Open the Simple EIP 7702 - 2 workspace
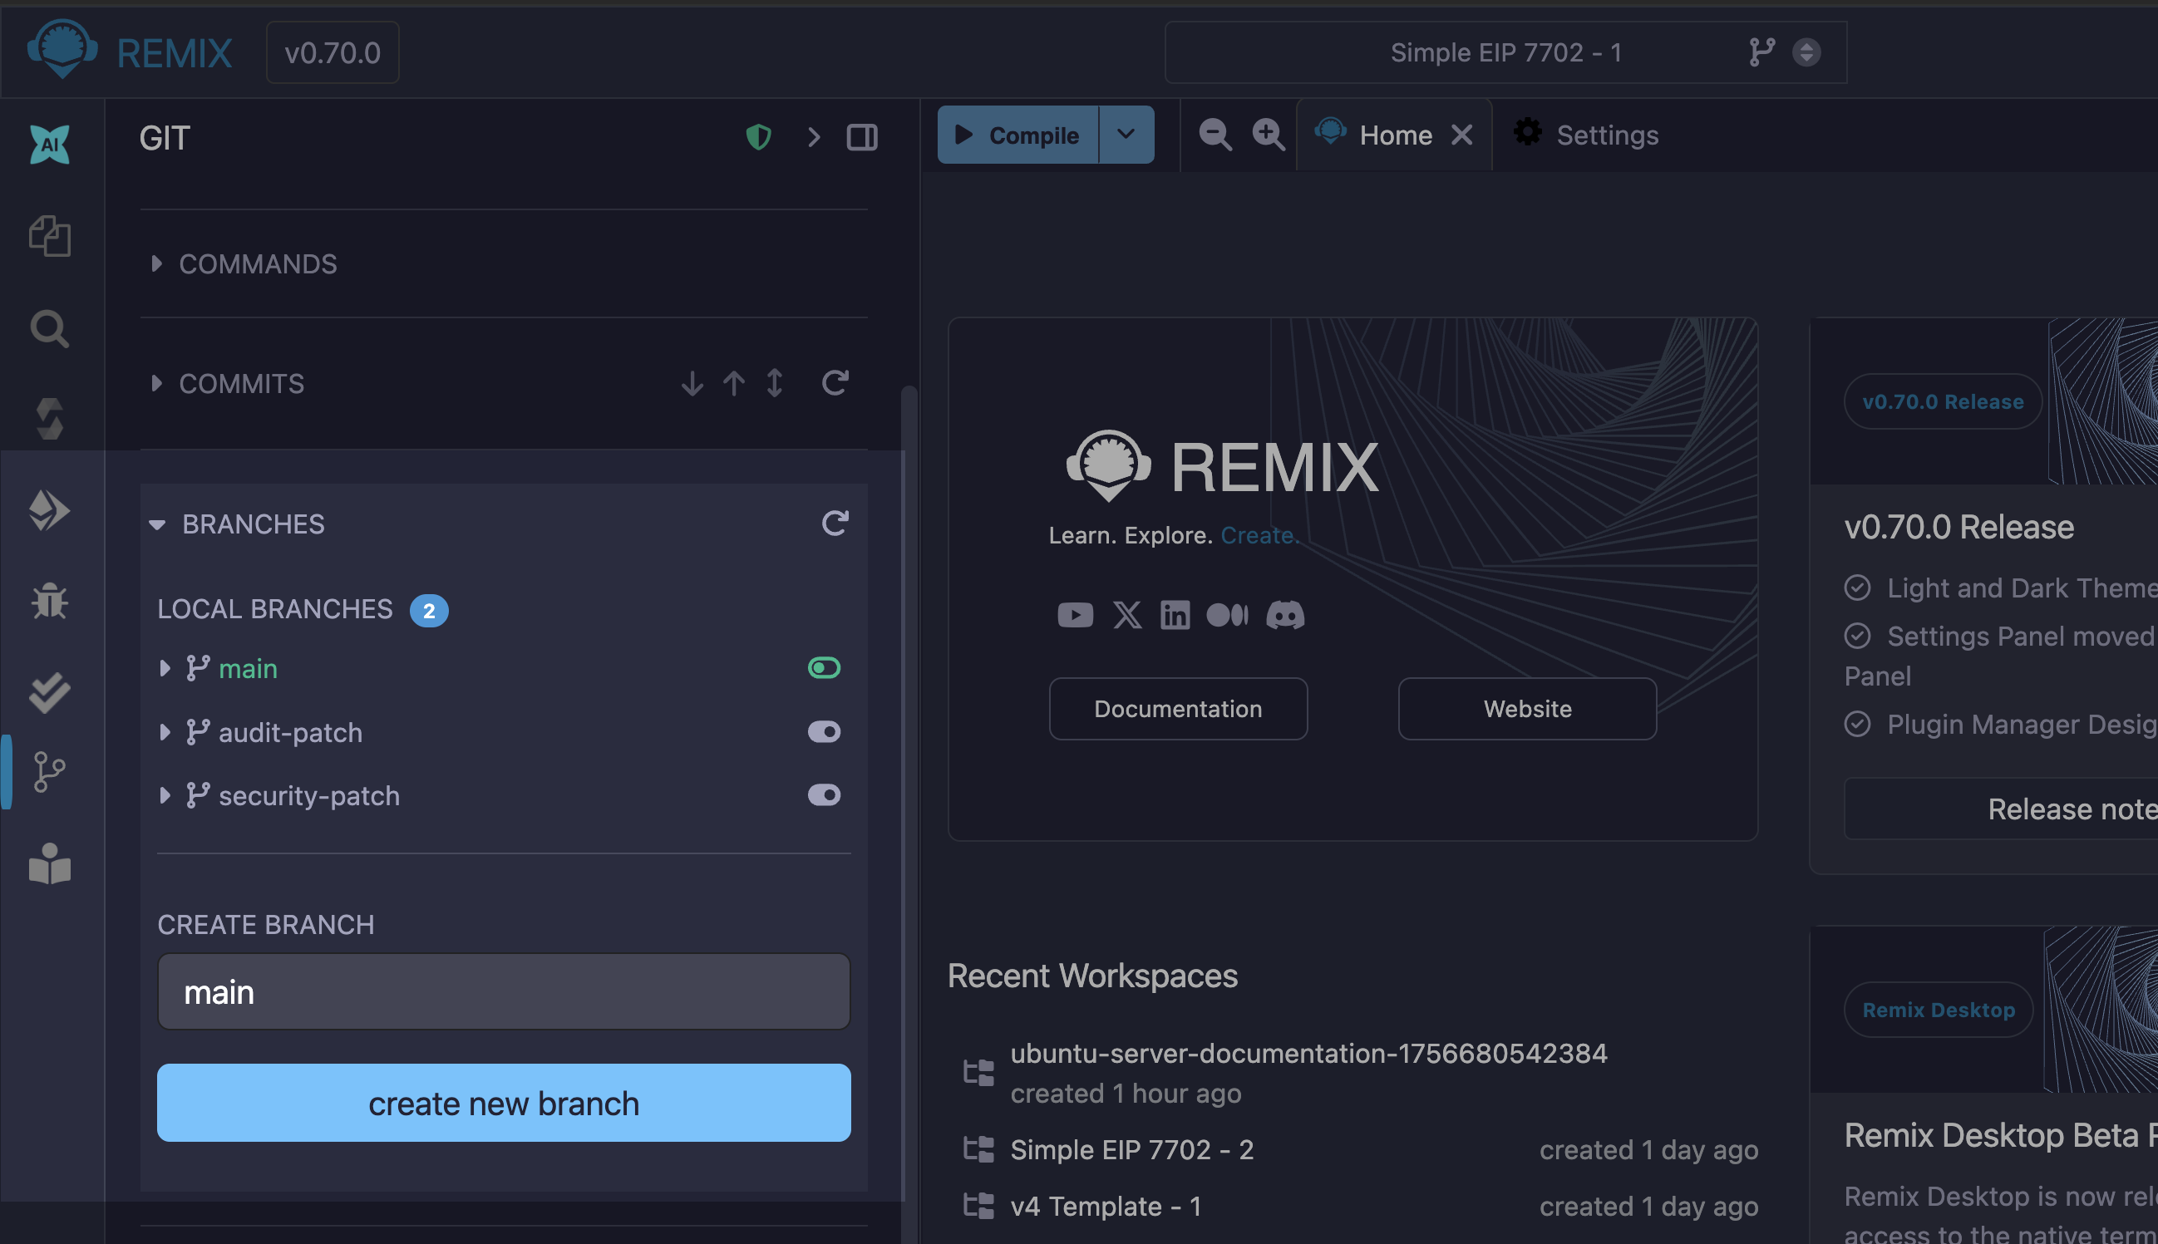The height and width of the screenshot is (1244, 2158). pyautogui.click(x=1132, y=1149)
